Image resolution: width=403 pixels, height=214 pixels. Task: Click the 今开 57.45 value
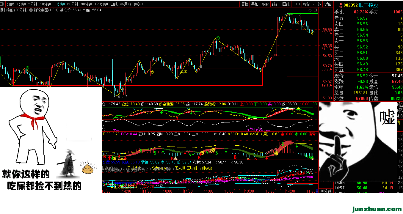[397, 76]
